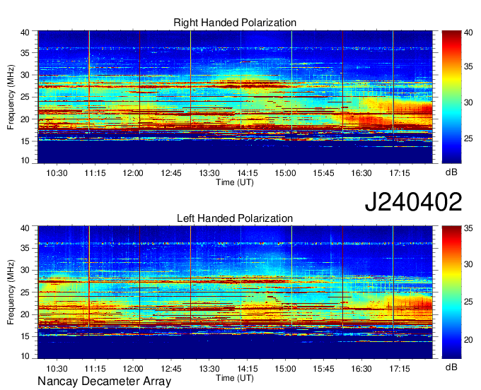The image size is (481, 390).
Task: Click the 40 dB tick on the upper colorbar
Action: click(468, 32)
